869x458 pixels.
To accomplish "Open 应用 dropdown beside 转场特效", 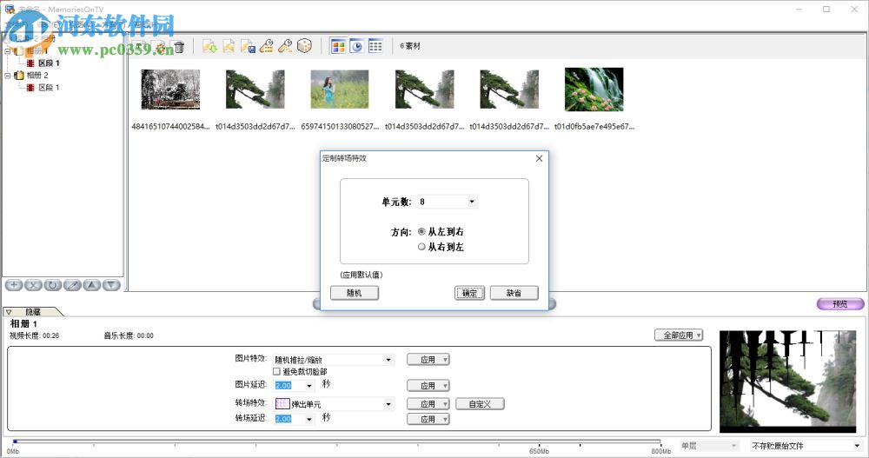I will 428,404.
